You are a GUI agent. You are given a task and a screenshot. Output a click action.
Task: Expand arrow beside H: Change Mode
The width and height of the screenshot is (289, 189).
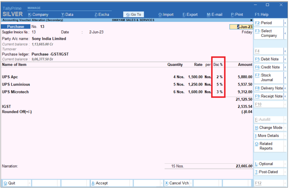click(285, 127)
